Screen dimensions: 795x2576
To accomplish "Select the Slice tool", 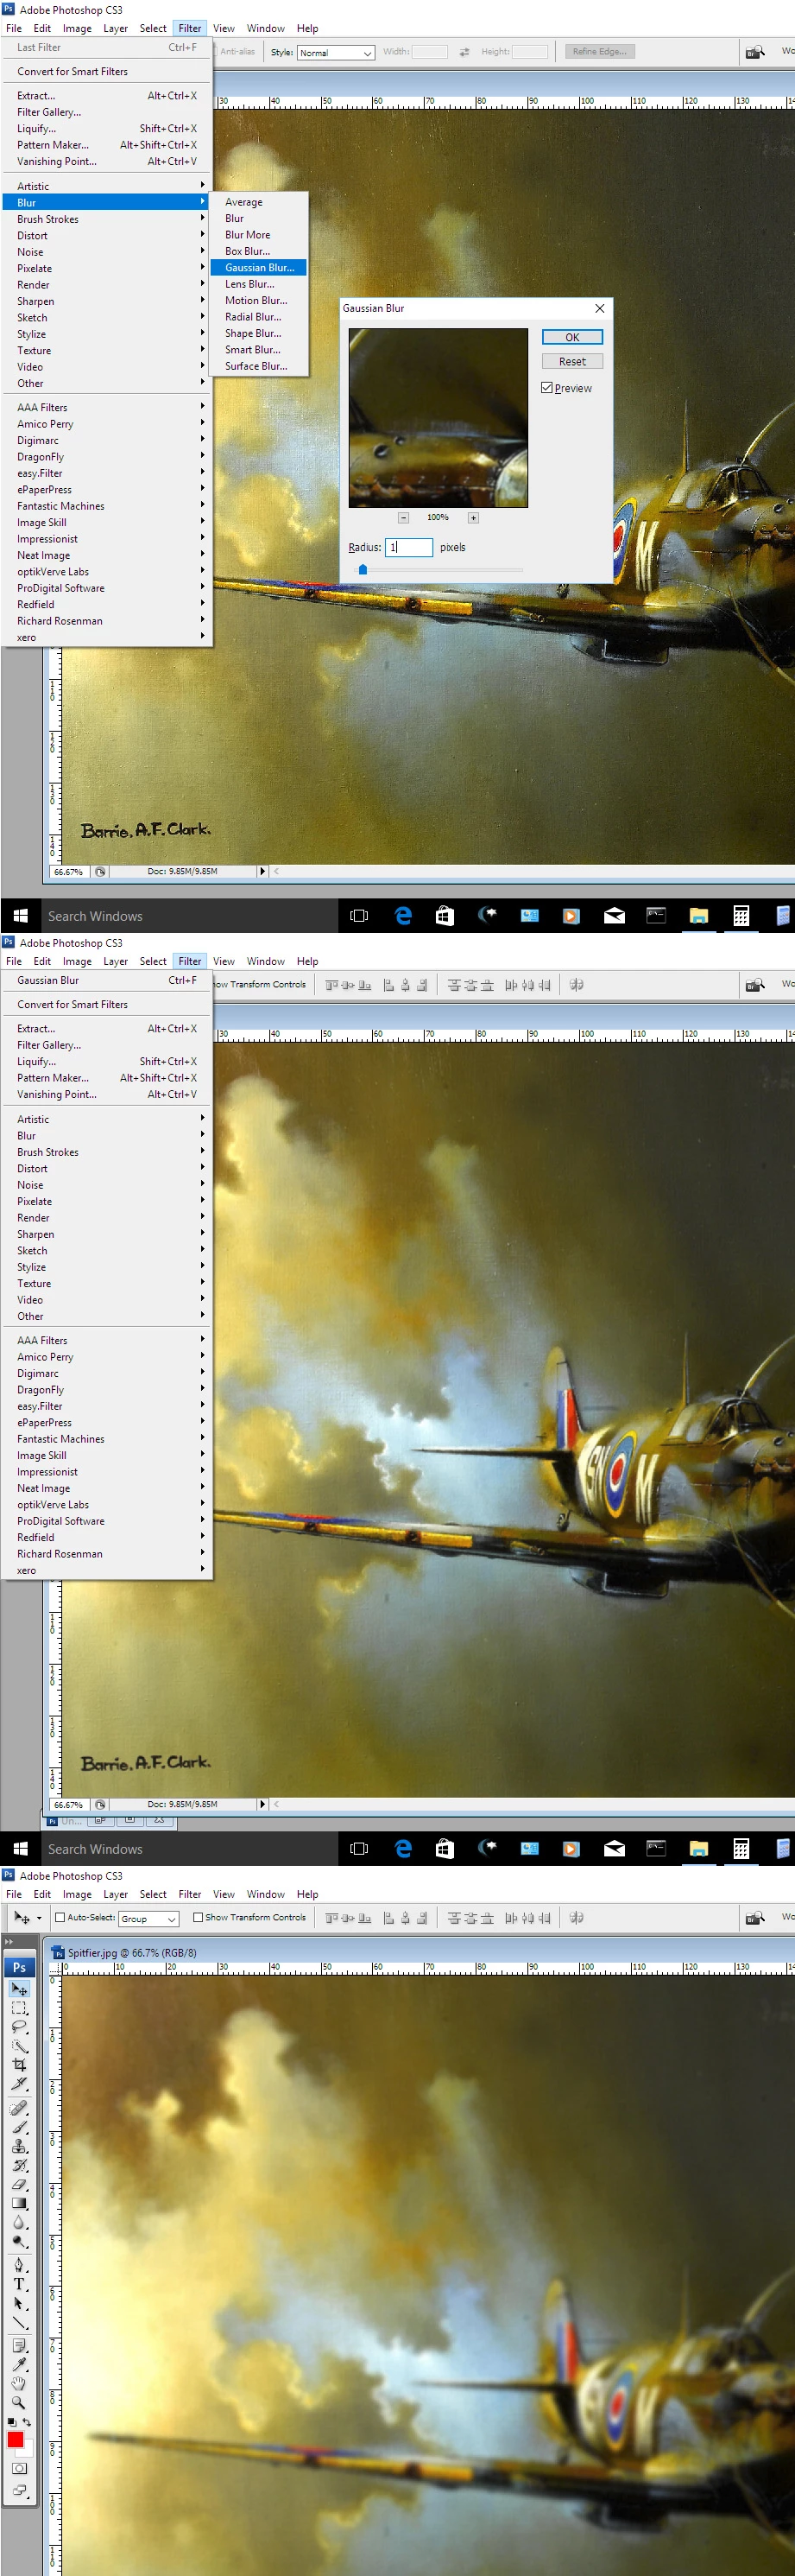I will [x=19, y=2084].
